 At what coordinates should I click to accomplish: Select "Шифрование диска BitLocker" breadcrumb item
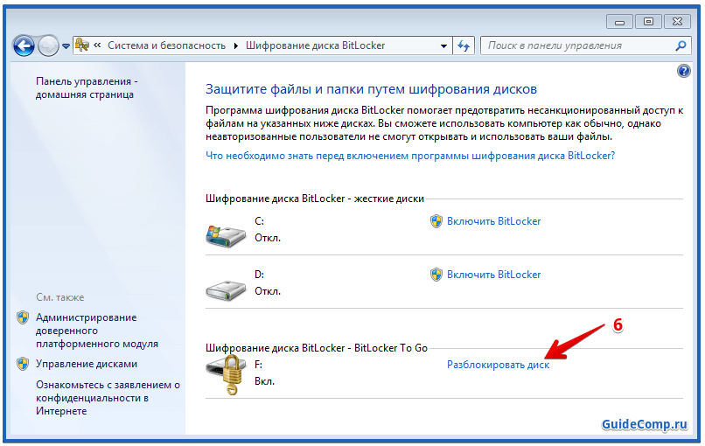click(315, 45)
